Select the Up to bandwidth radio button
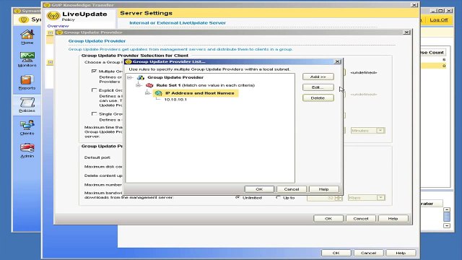Screen dimensions: 462x260 [278, 197]
